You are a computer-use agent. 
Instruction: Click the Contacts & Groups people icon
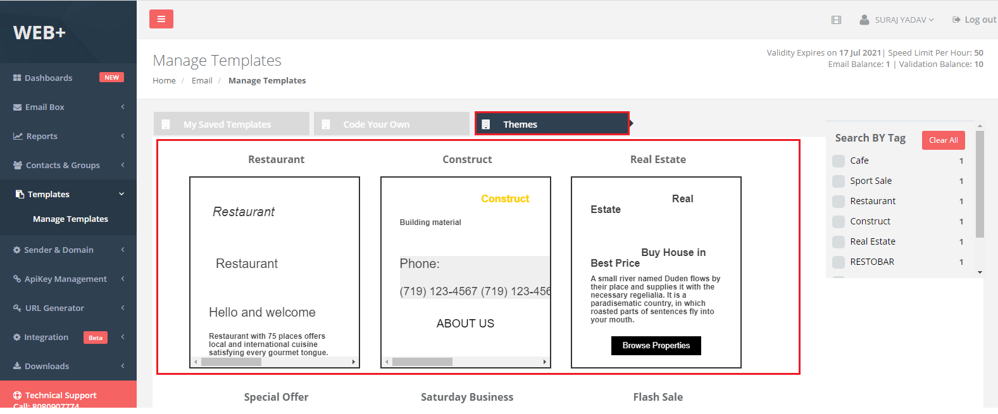click(x=18, y=166)
